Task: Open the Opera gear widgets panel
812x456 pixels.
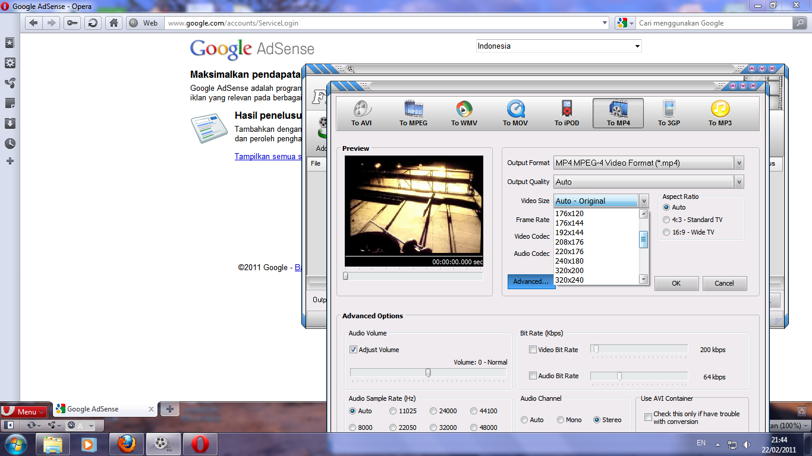Action: pos(10,63)
